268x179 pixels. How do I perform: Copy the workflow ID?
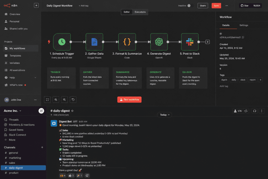point(243,37)
